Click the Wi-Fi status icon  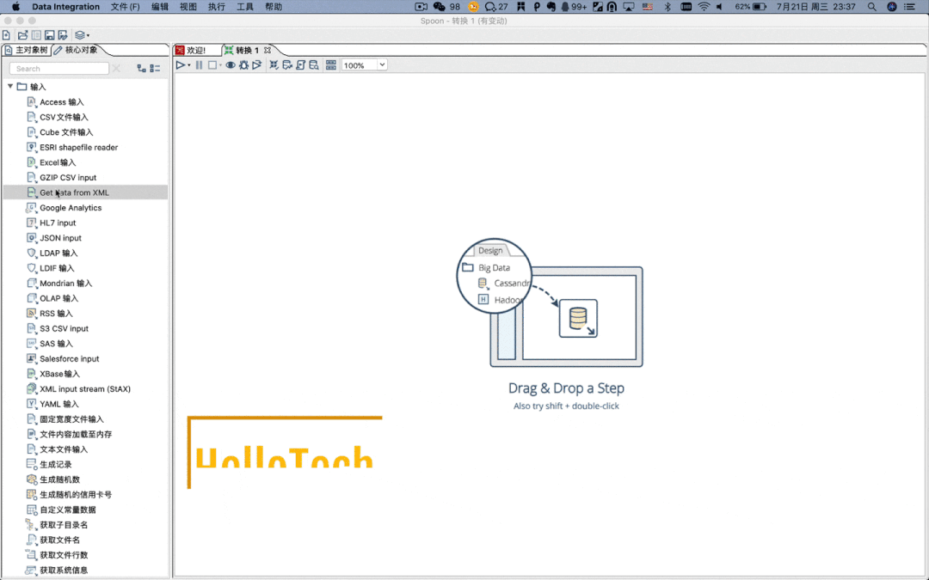[704, 7]
